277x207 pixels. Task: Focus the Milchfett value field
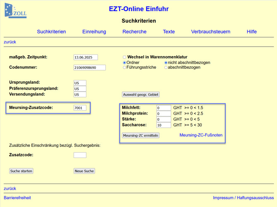[x=164, y=108]
